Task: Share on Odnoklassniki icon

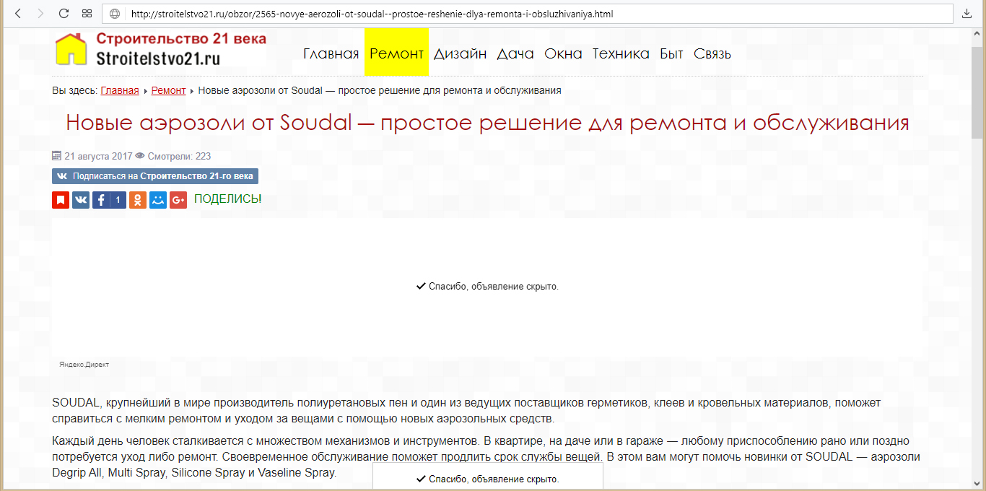Action: click(x=138, y=200)
